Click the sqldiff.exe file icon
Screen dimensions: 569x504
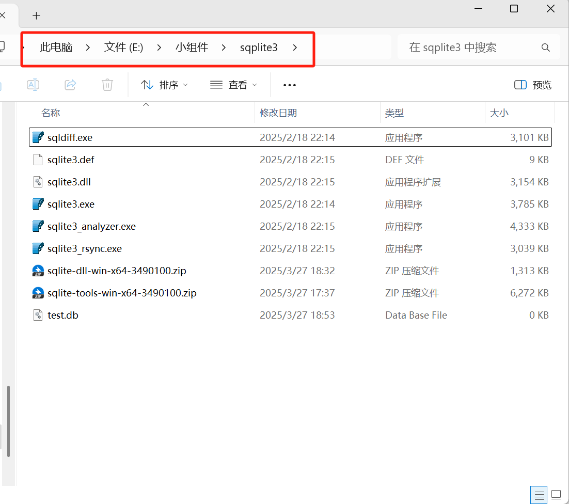click(38, 137)
